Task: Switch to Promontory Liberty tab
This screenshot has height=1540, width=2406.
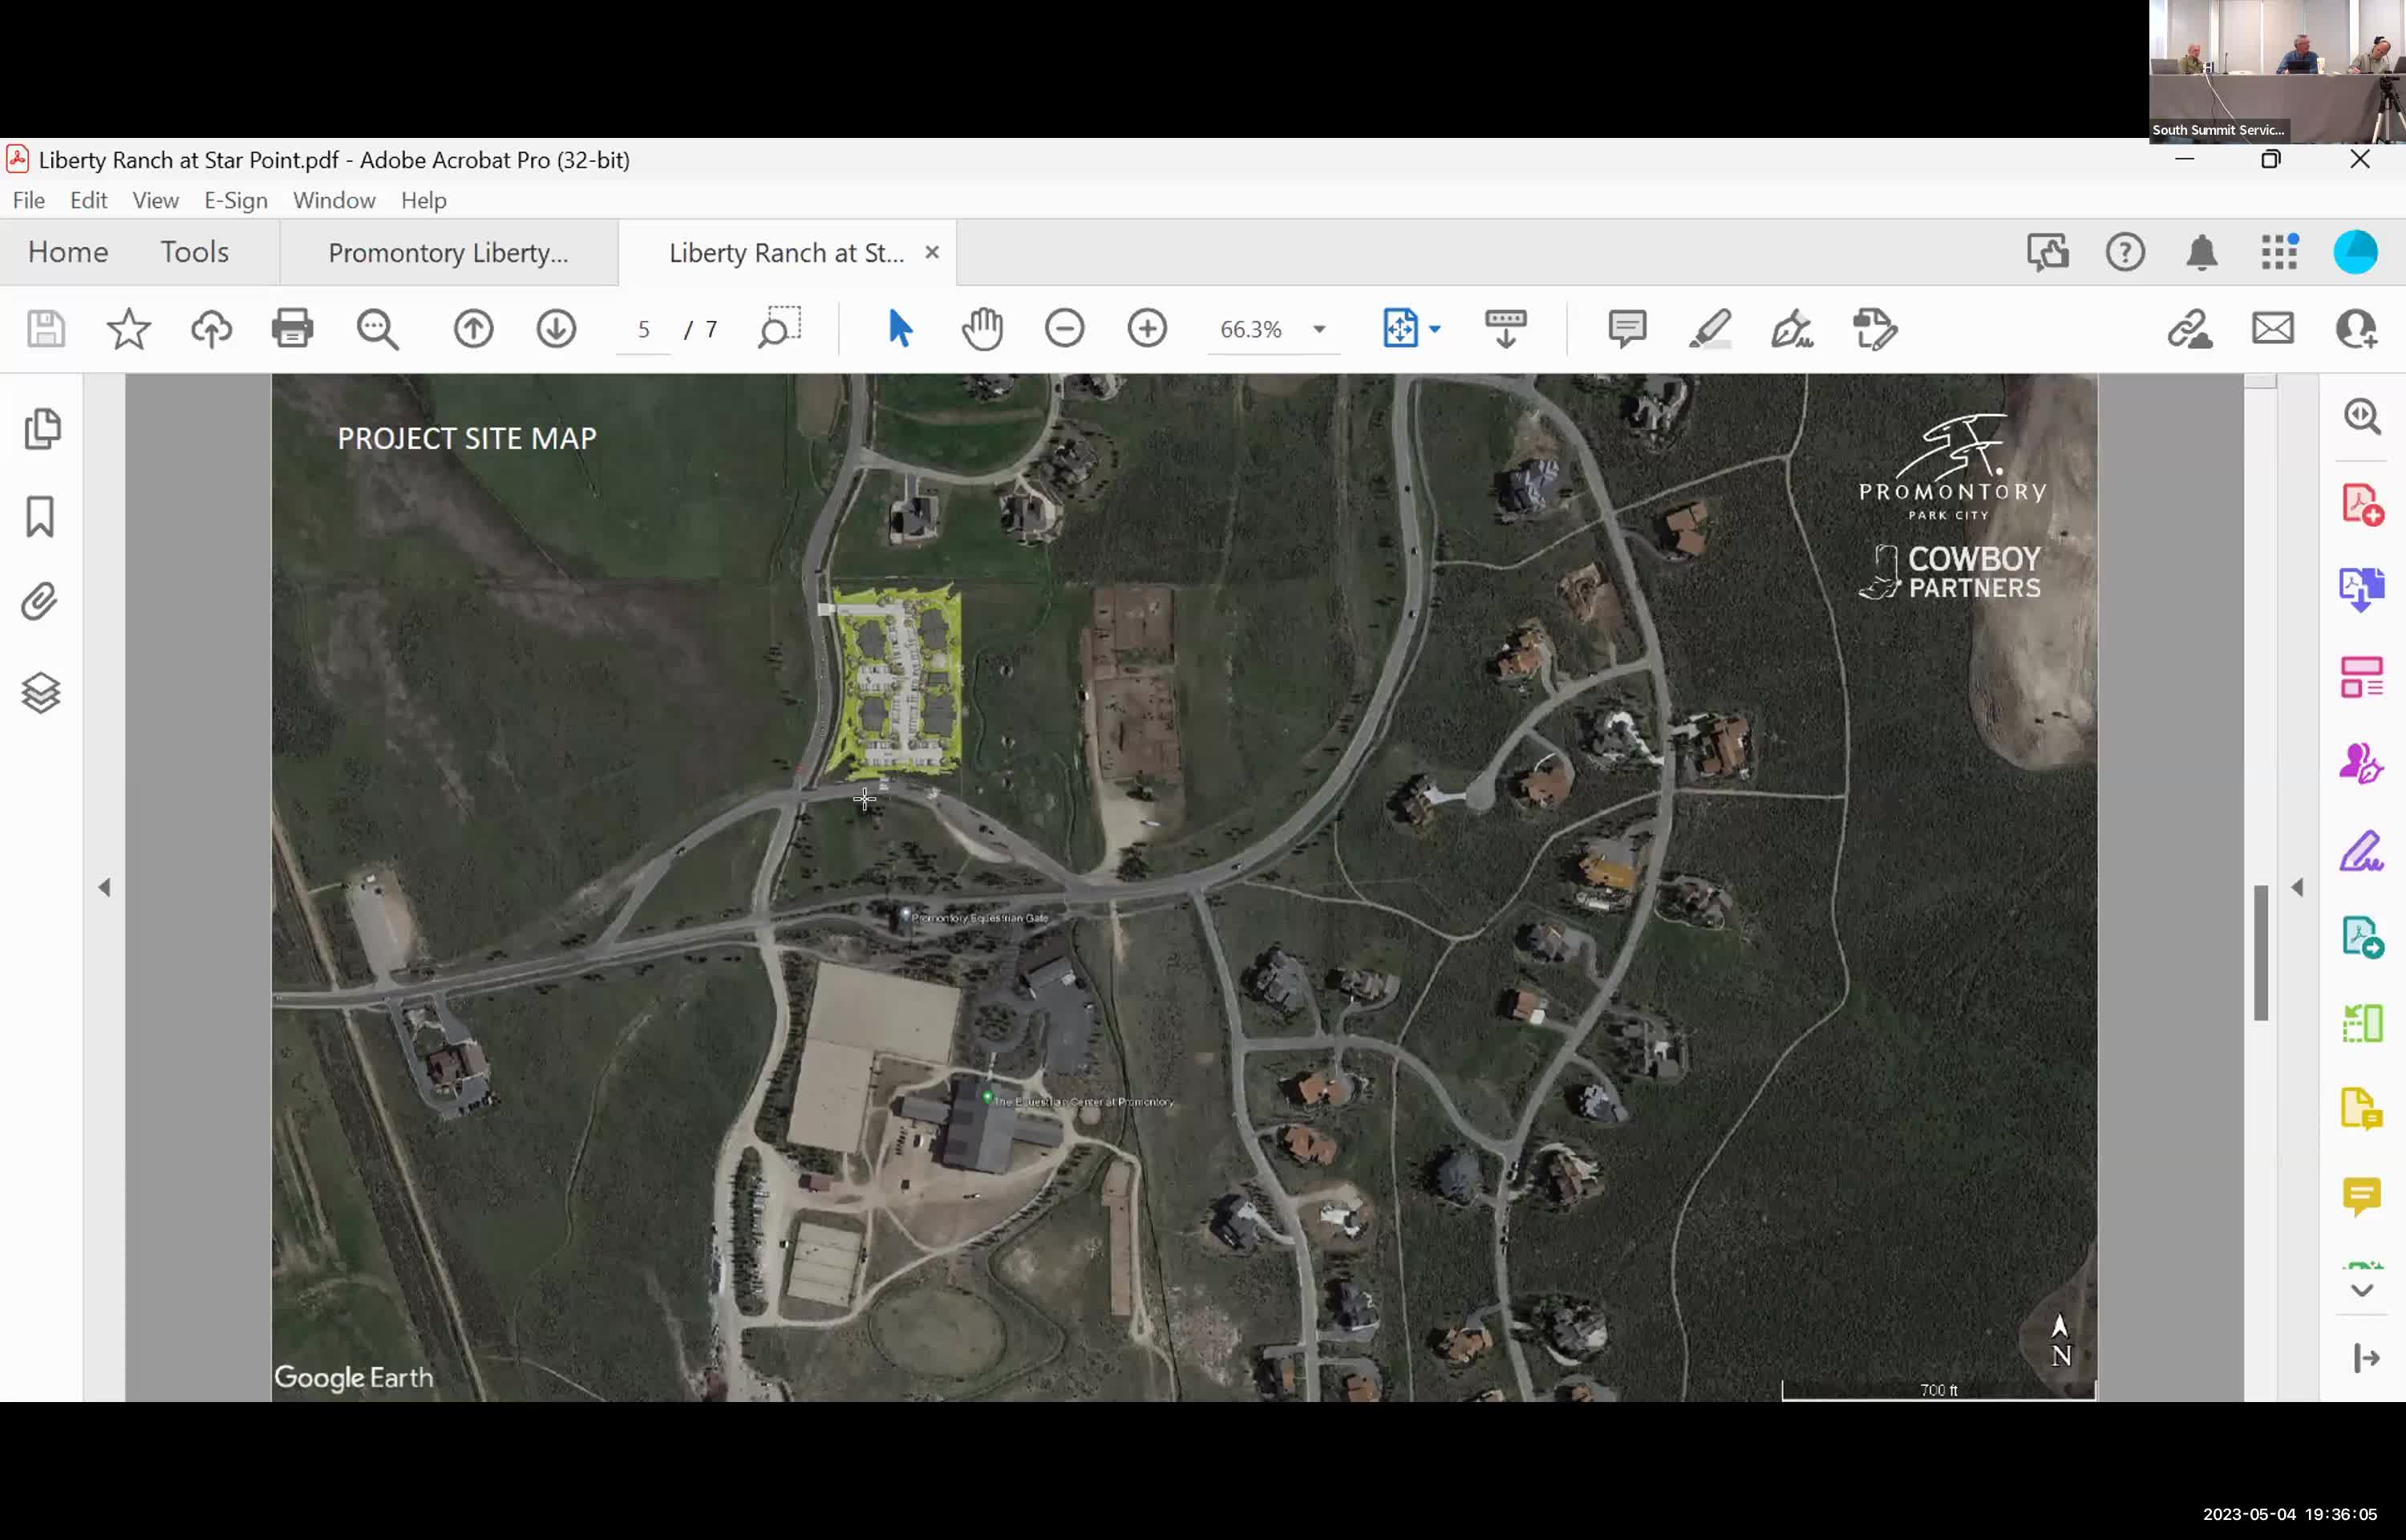Action: click(448, 253)
